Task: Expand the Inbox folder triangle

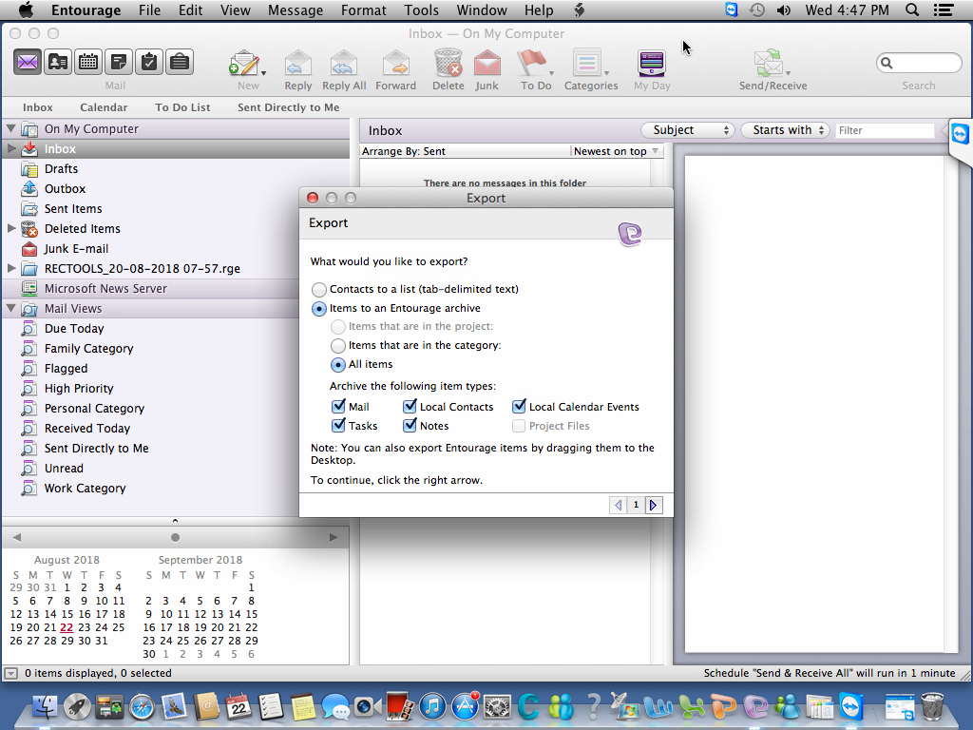Action: click(11, 148)
